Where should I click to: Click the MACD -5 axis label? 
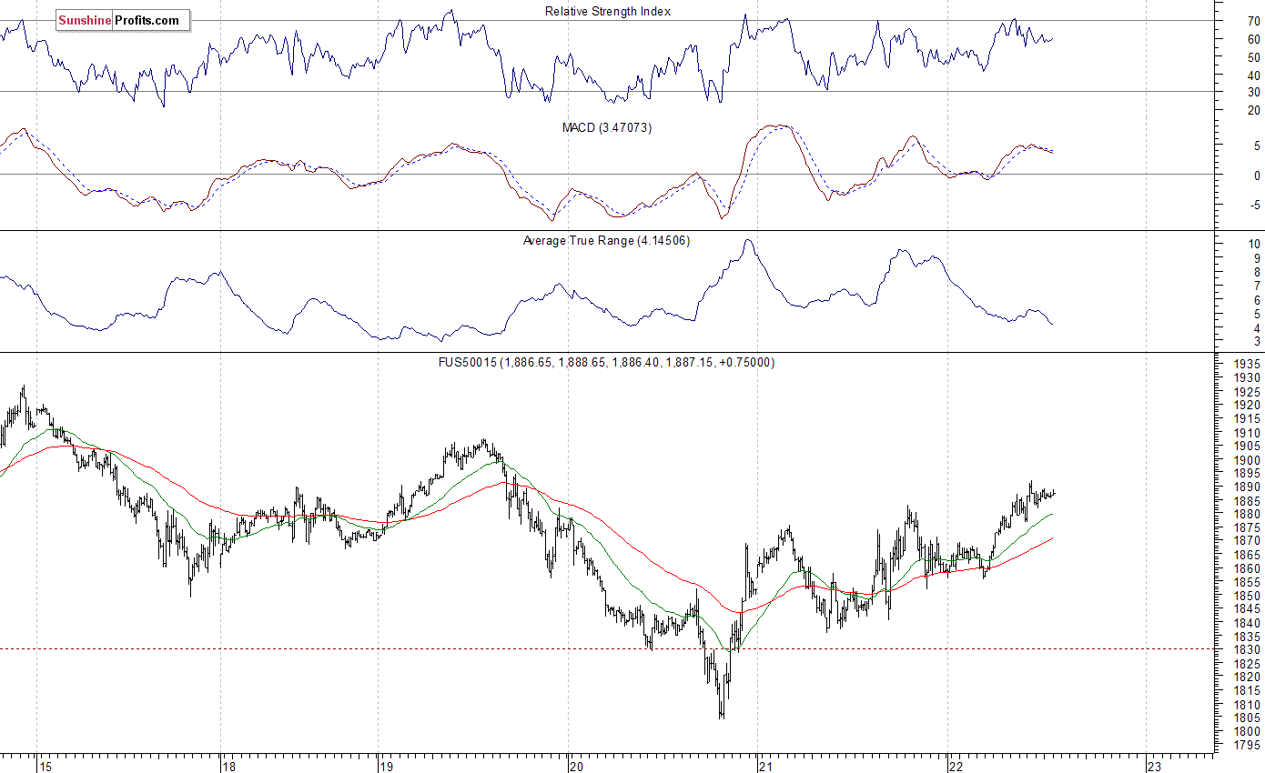click(x=1254, y=206)
